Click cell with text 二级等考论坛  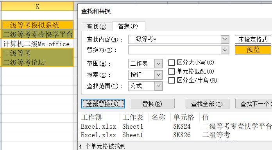pos(38,62)
